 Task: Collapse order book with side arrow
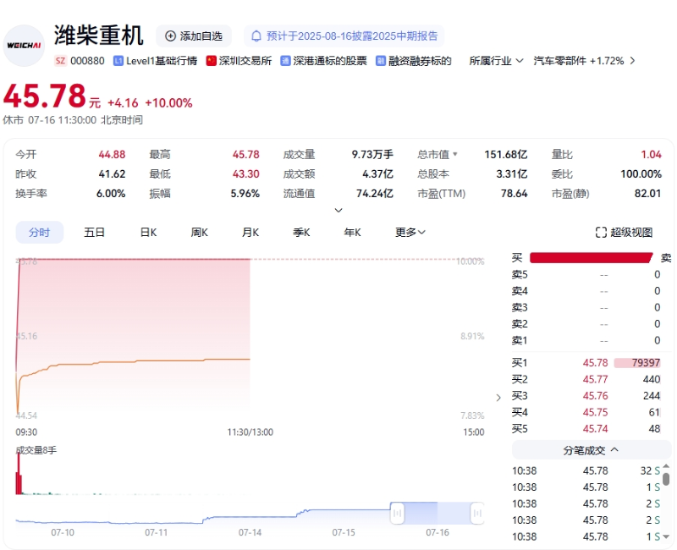[x=498, y=398]
